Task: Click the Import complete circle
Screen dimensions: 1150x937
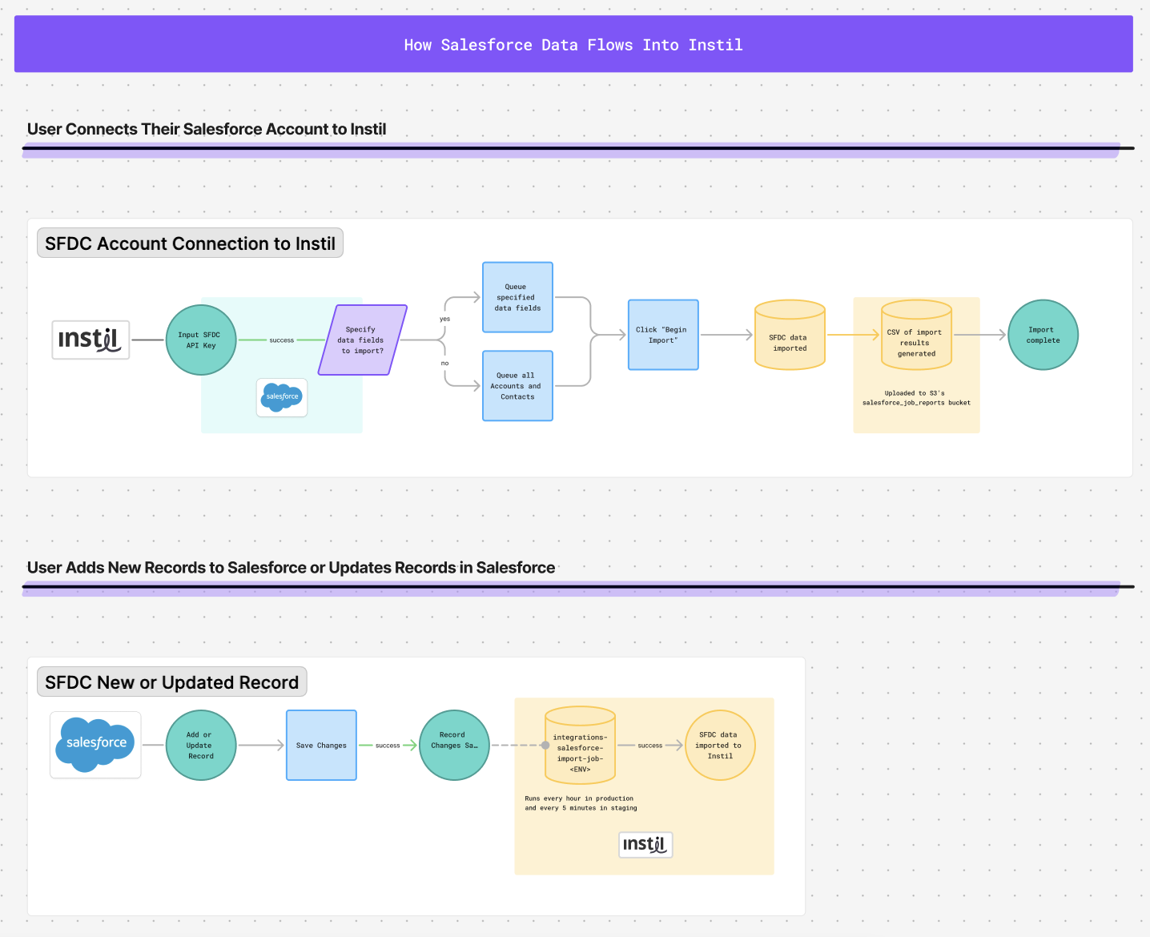Action: pyautogui.click(x=1043, y=335)
